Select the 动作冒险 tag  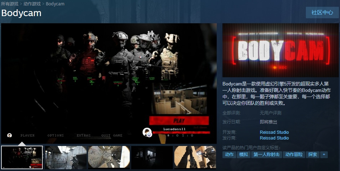coord(294,155)
